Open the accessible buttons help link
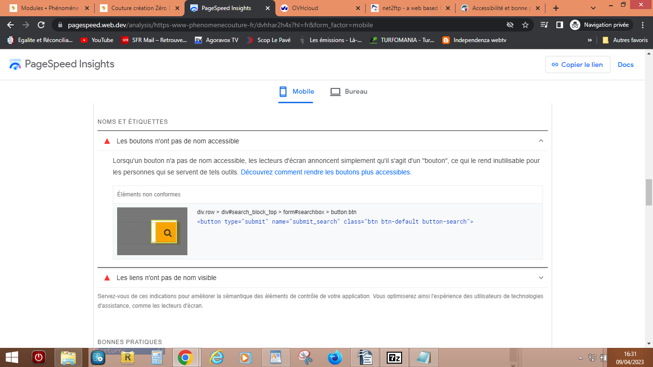Screen dimensions: 653x367 pos(325,172)
